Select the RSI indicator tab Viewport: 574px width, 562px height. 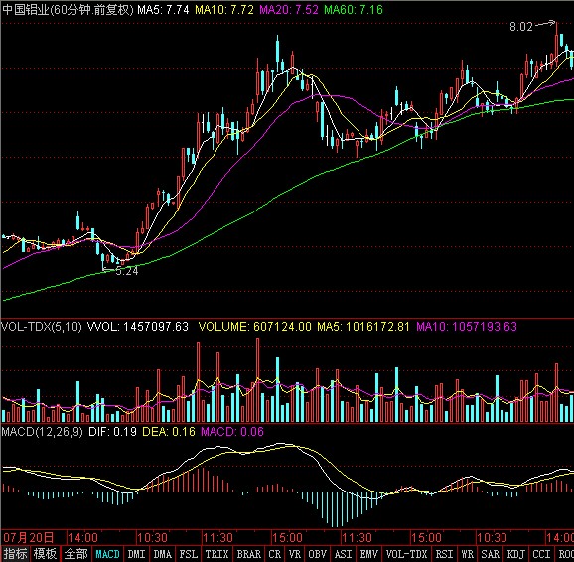444,554
